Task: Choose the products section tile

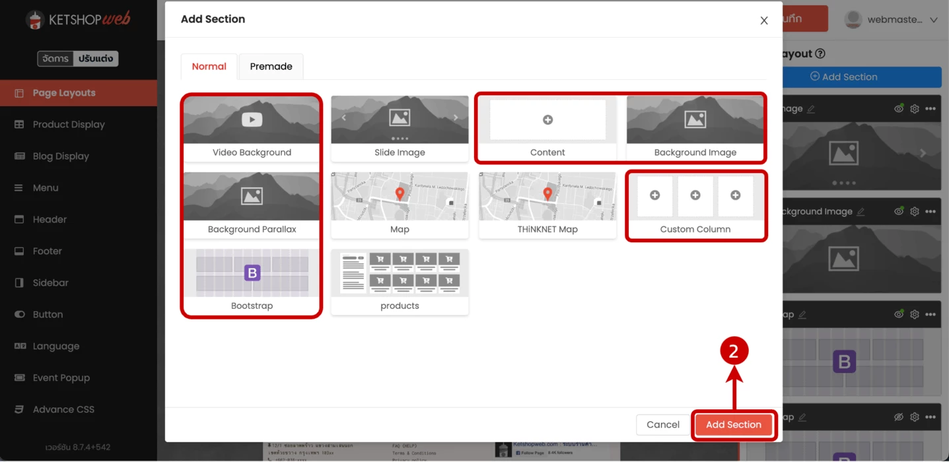Action: point(400,282)
